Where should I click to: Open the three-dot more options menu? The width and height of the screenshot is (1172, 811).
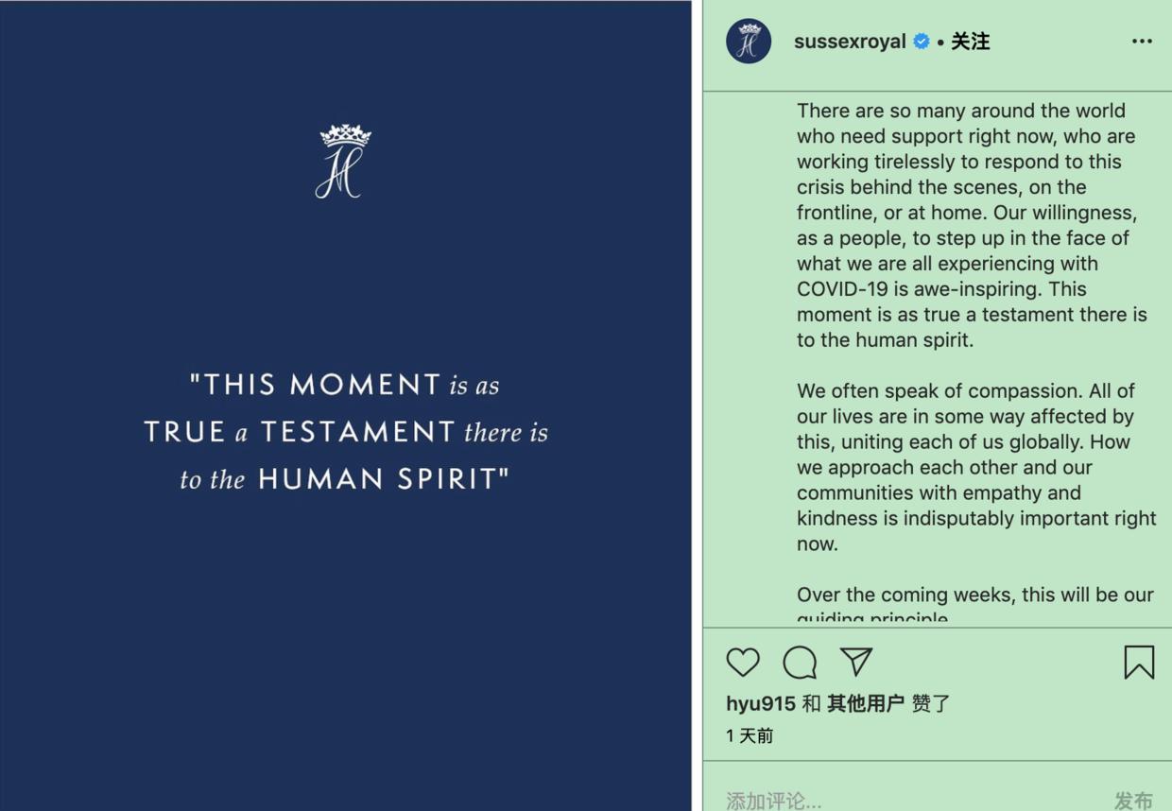click(x=1142, y=42)
